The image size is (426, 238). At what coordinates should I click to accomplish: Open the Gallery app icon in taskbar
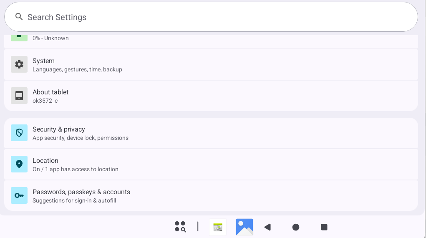(245, 227)
